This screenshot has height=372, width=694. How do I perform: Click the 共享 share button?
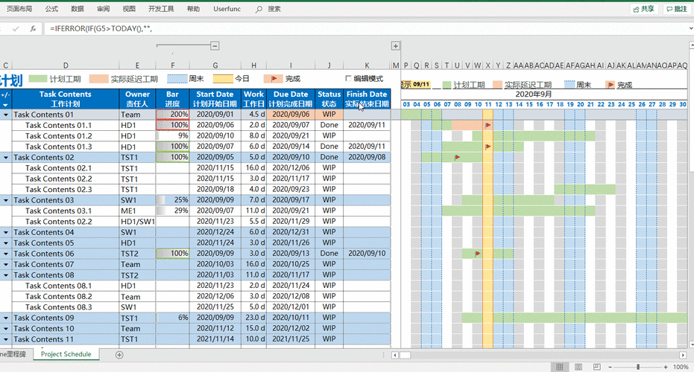(x=643, y=9)
